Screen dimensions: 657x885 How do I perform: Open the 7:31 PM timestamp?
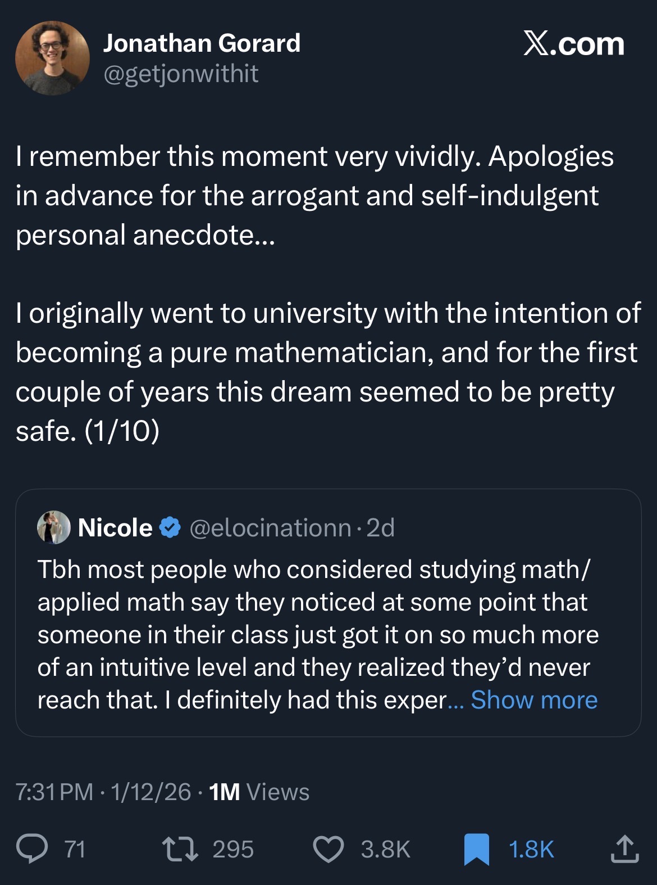click(x=54, y=792)
